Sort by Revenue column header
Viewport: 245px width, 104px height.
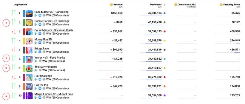[118, 5]
